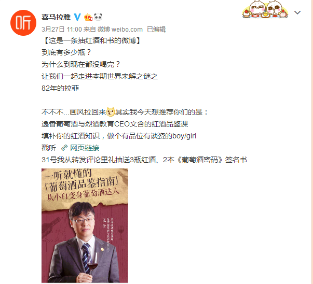313x284 pixels.
Task: Click the crown membership badge icon
Action: pyautogui.click(x=88, y=17)
